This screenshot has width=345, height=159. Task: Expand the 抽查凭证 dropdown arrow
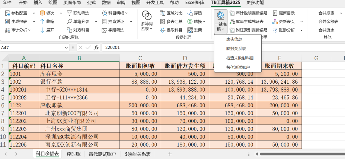131,22
